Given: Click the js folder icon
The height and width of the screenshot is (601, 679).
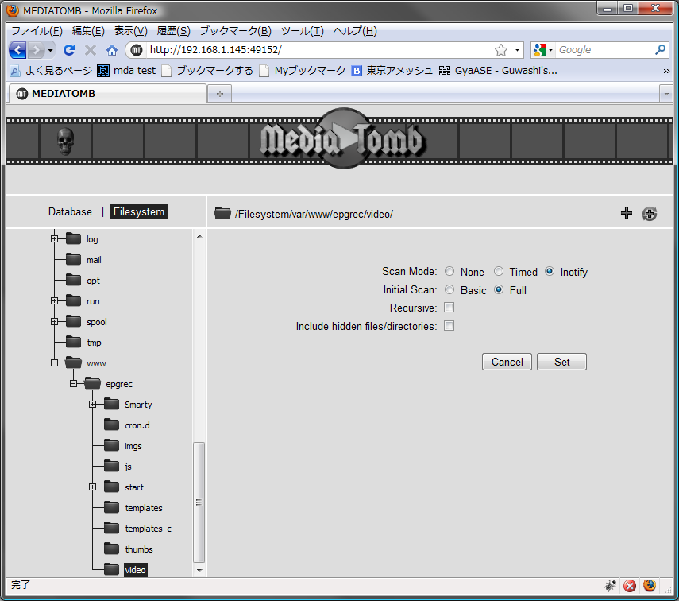Looking at the screenshot, I should coord(111,466).
